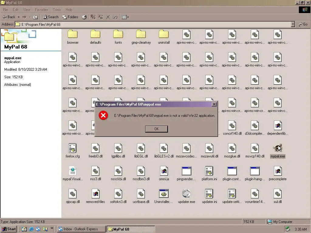Viewport: 311px width, 233px height.
Task: Go Back in Explorer toolbar
Action: pyautogui.click(x=9, y=17)
